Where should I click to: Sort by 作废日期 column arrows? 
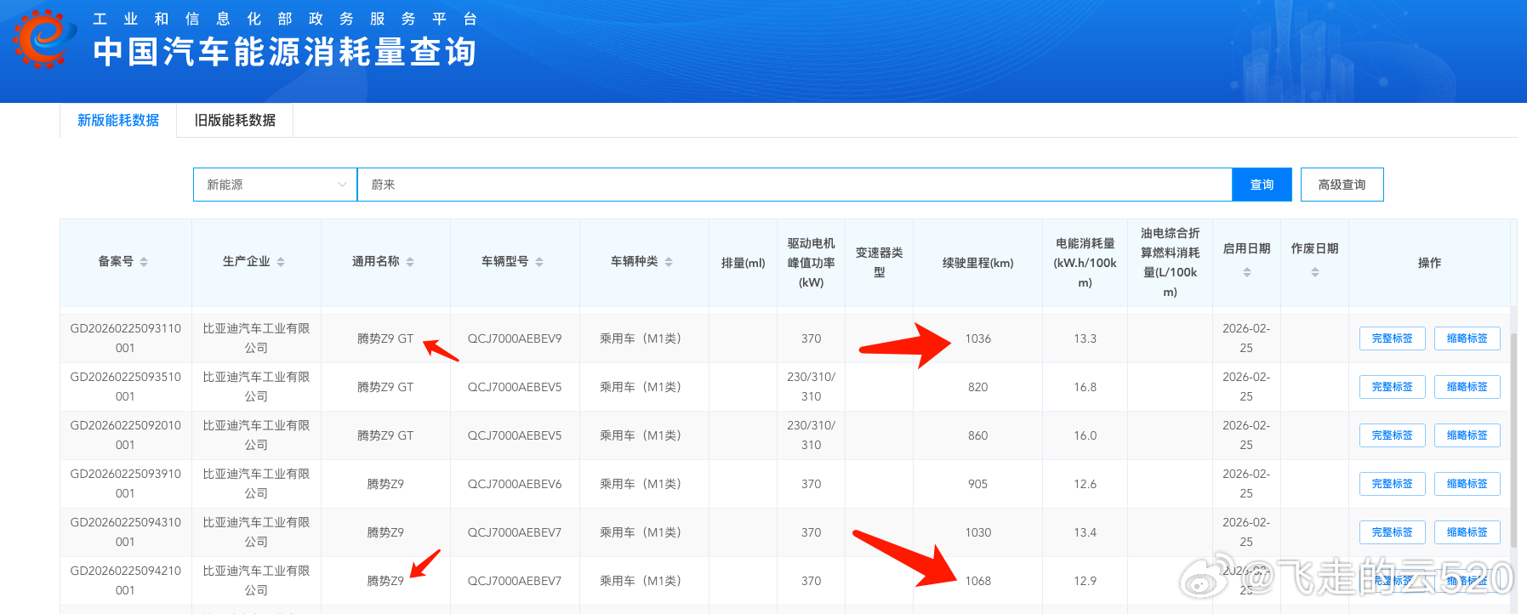click(x=1315, y=272)
